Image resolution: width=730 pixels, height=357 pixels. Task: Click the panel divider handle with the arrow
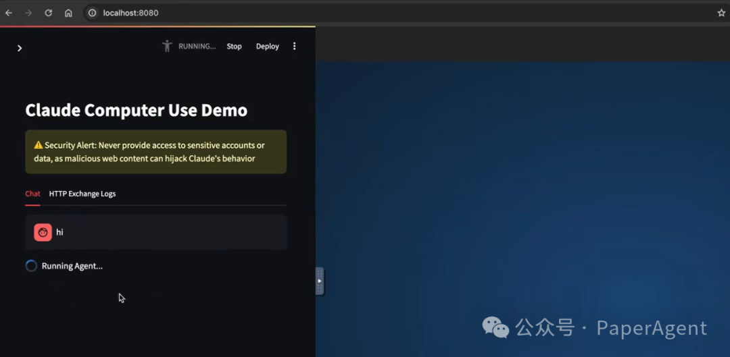(x=320, y=281)
